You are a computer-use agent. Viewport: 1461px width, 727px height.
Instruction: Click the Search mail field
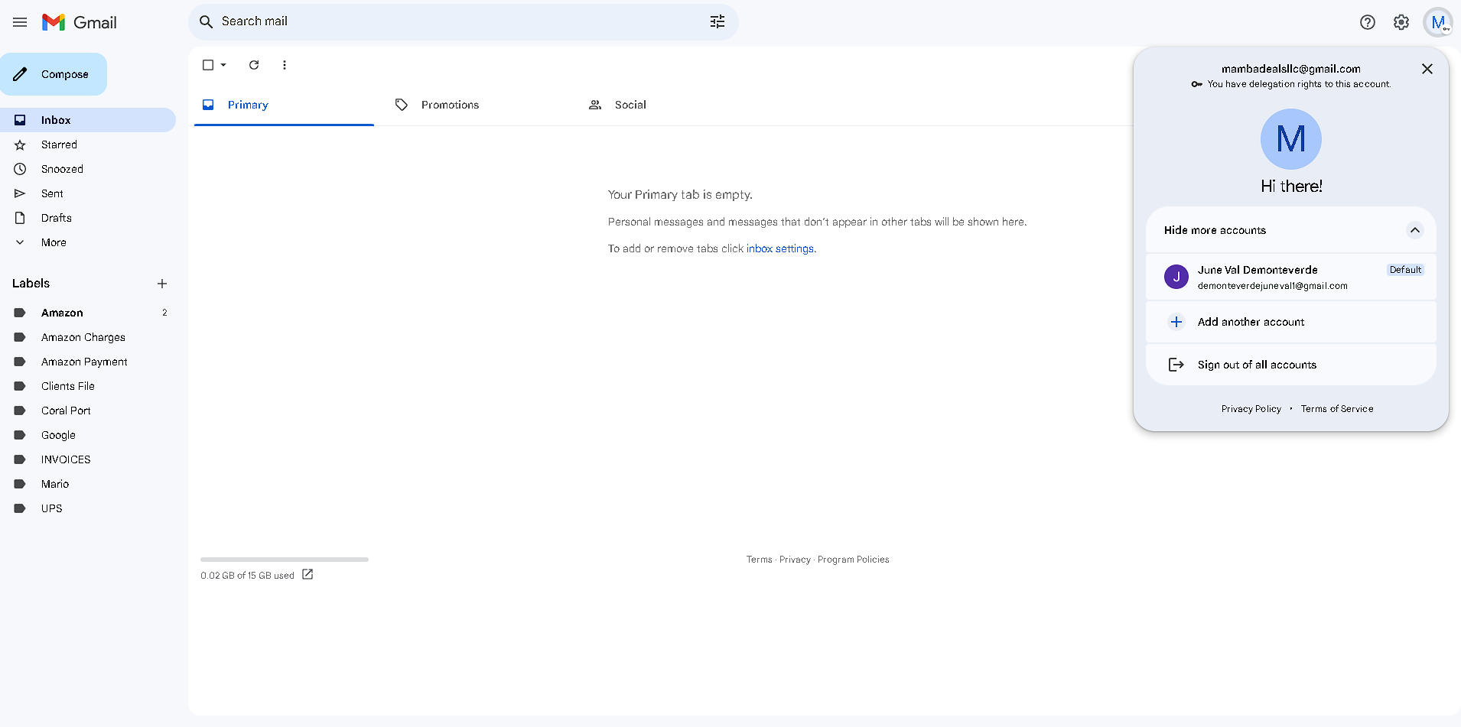click(x=459, y=21)
